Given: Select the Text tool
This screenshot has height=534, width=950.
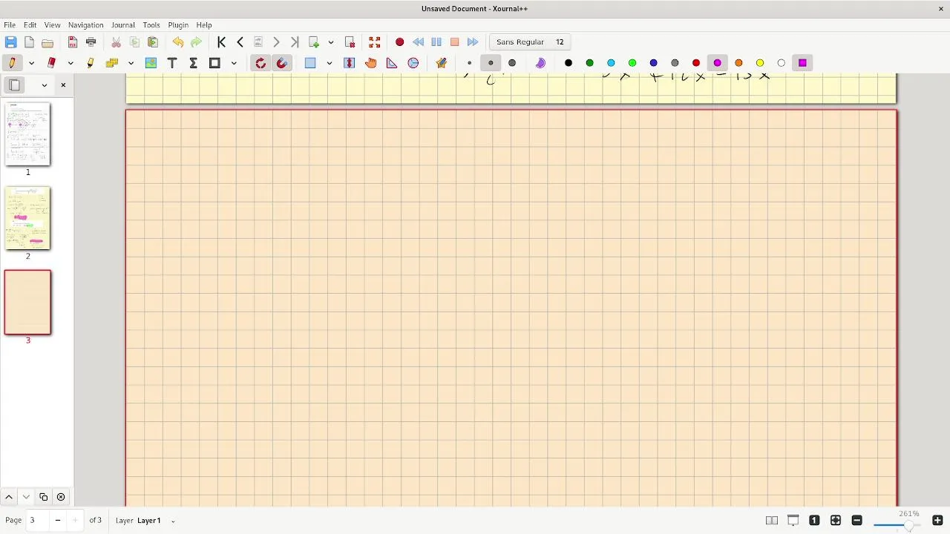Looking at the screenshot, I should point(172,63).
